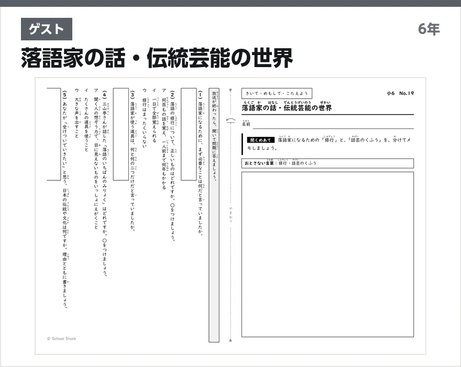Screen dimensions: 461x367
Task: Click question (4) 三山亭さんが話した text
Action: tap(105, 183)
